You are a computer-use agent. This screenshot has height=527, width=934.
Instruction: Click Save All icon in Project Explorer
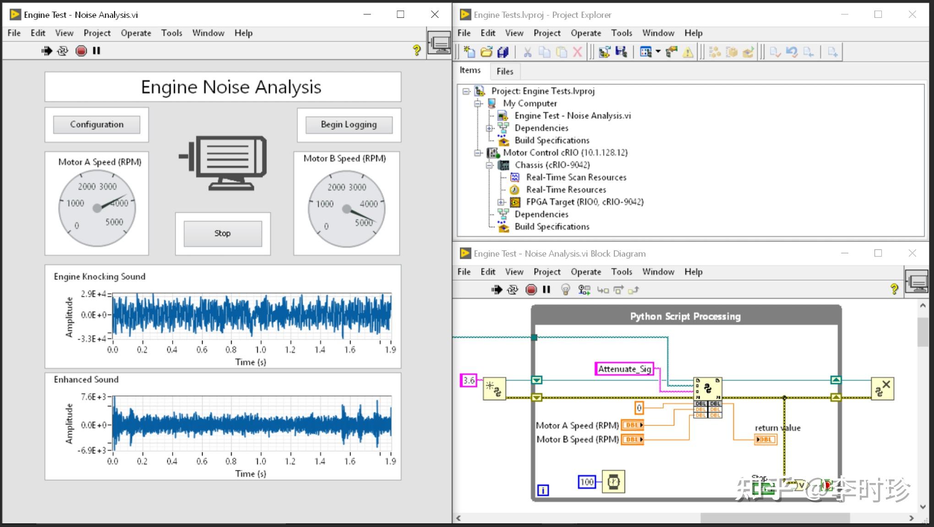(x=503, y=52)
